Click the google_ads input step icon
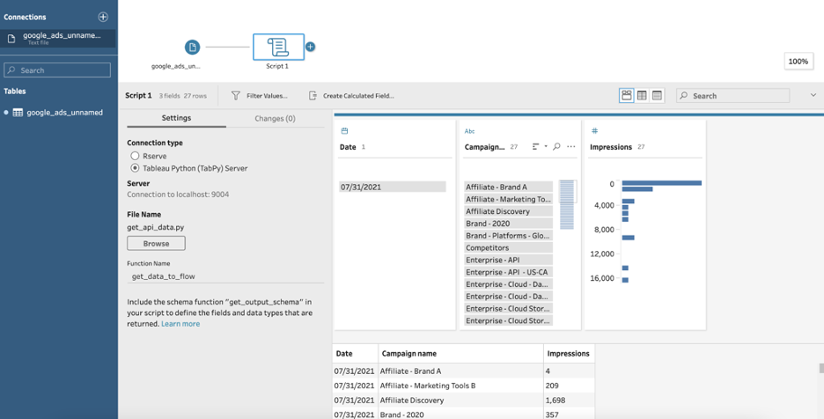This screenshot has height=419, width=824. [192, 47]
